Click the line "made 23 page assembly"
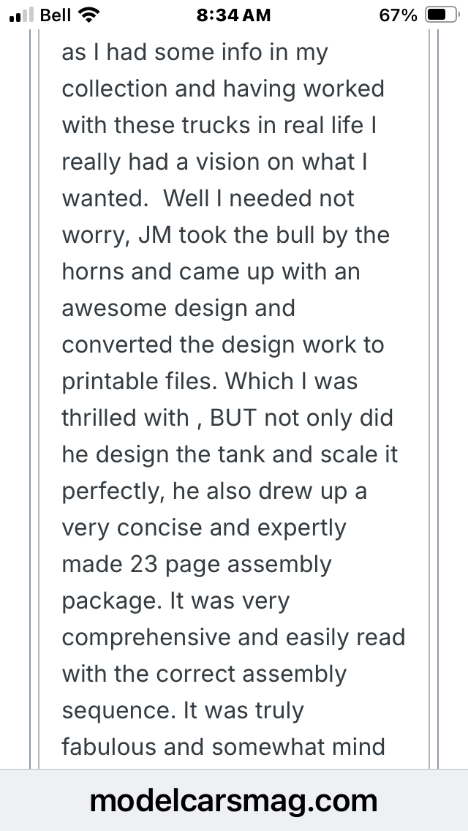The height and width of the screenshot is (831, 468). pos(197,565)
